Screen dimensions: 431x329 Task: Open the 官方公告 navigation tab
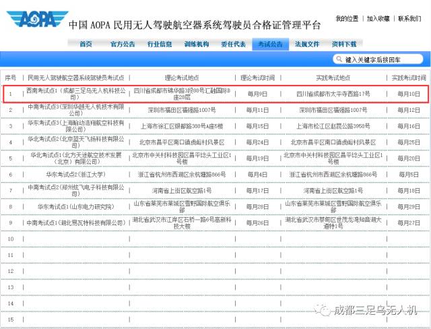123,44
